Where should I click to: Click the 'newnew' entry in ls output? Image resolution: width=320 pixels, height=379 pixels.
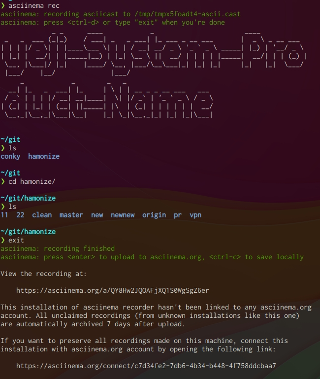123,215
